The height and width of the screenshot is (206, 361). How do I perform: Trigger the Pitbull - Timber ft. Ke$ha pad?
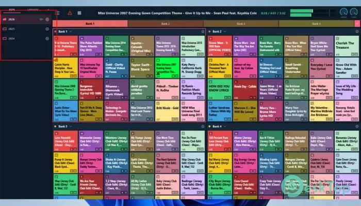(x=167, y=90)
